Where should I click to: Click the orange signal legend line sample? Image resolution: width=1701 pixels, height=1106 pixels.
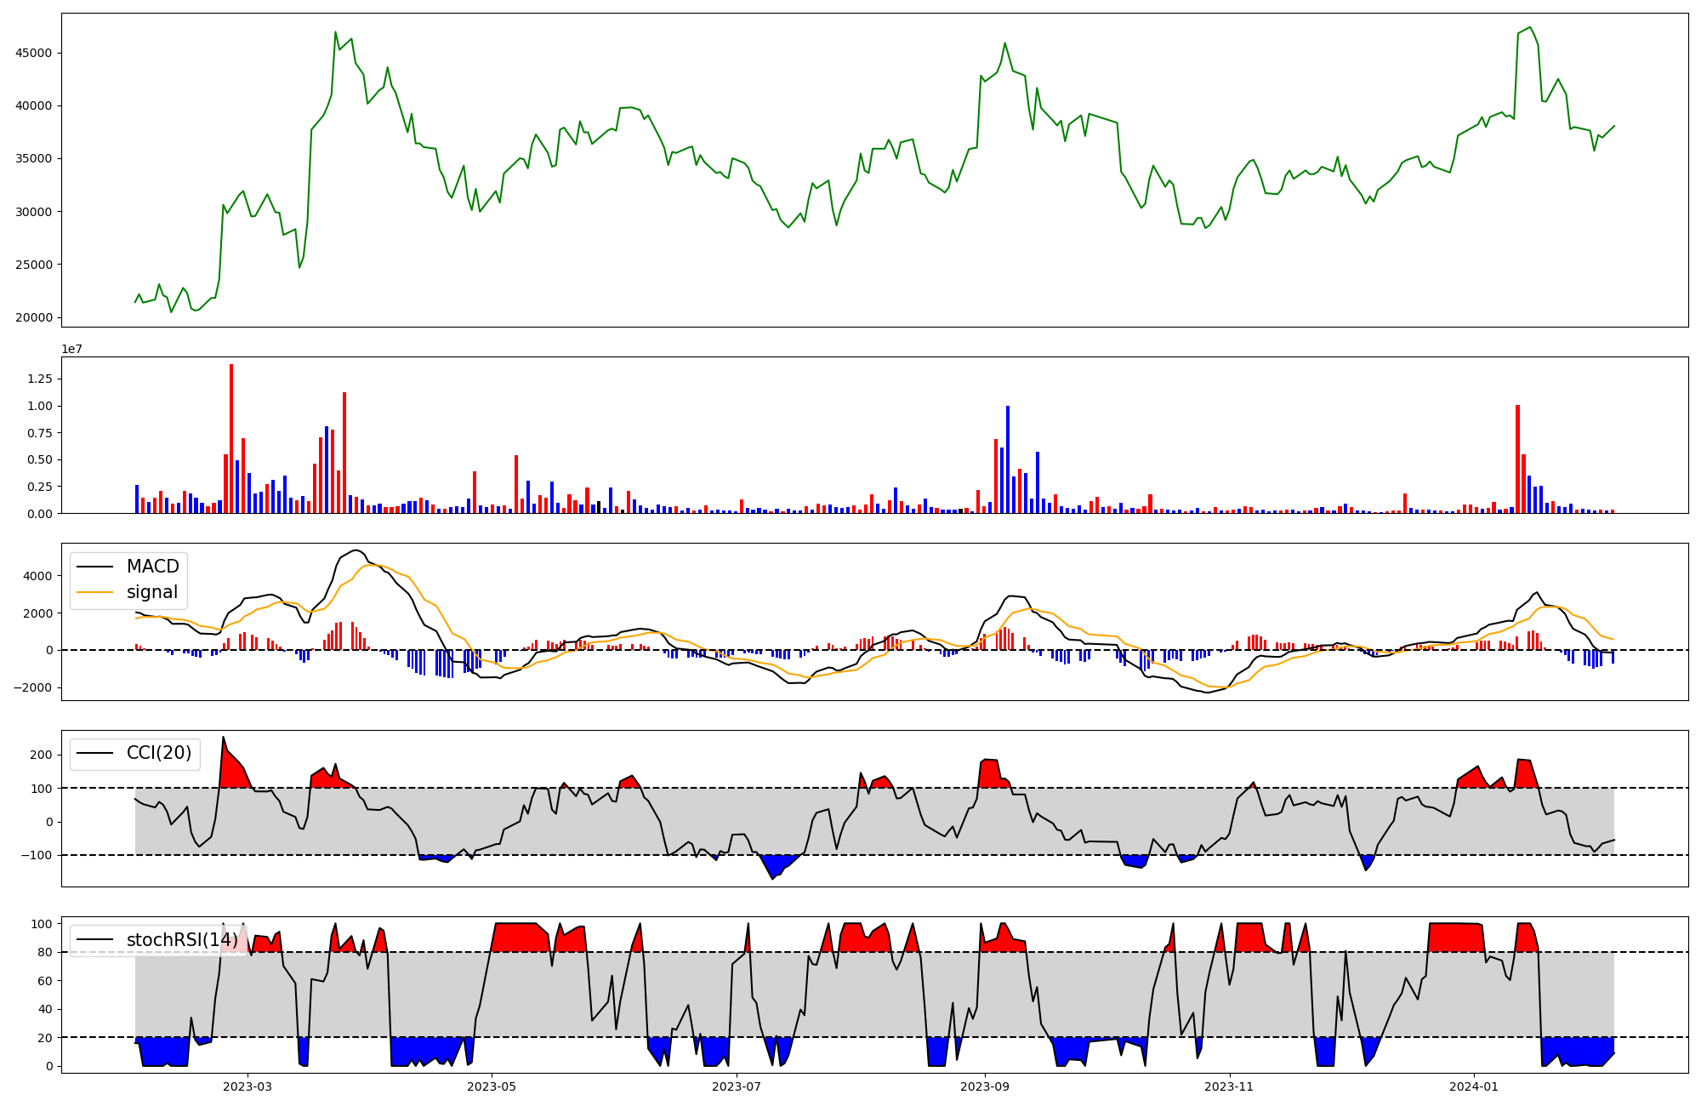click(x=94, y=592)
